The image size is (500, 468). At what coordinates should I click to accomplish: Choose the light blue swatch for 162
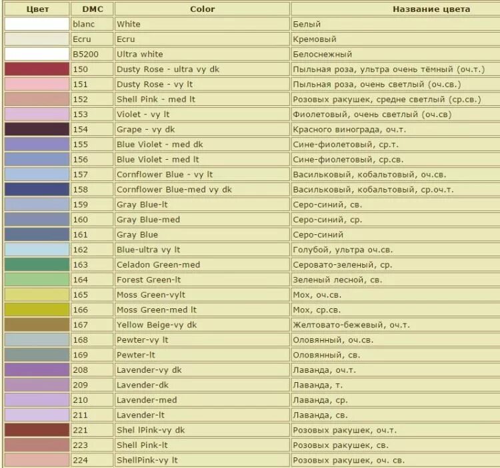coord(37,250)
